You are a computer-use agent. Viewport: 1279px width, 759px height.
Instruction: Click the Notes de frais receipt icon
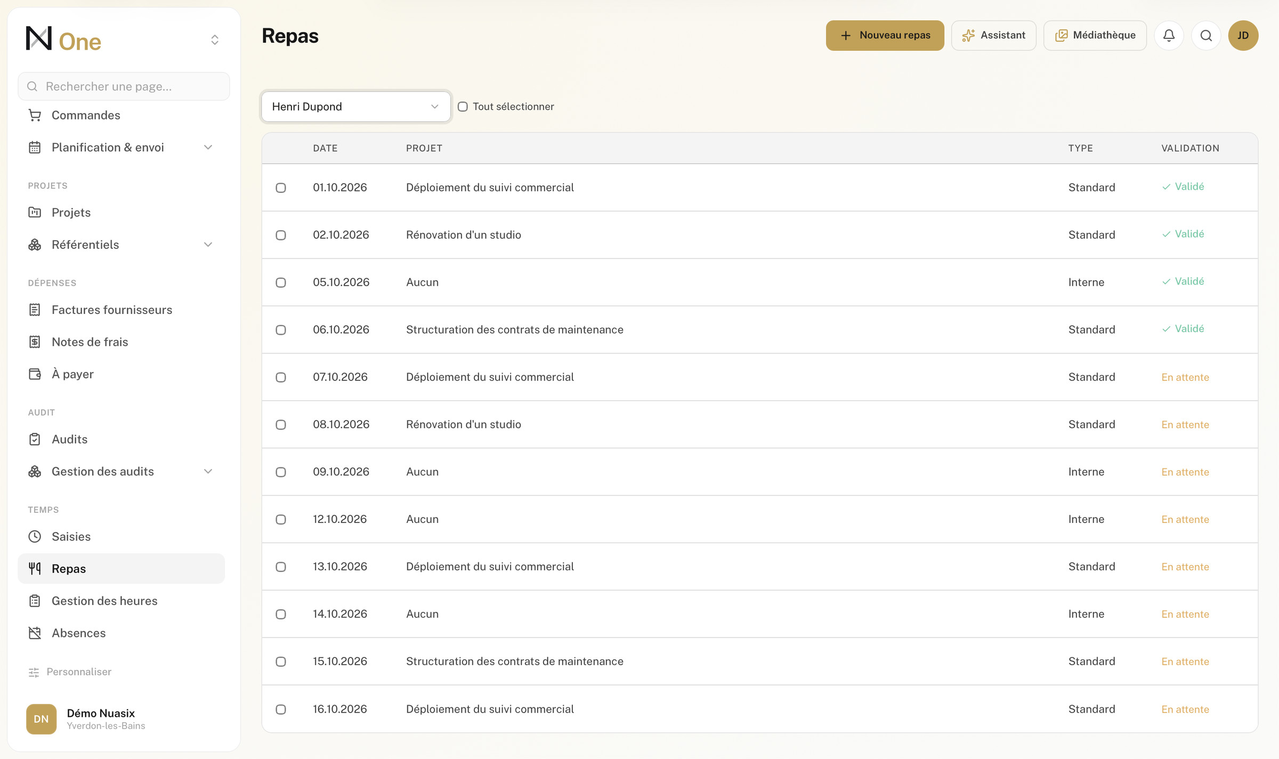[35, 342]
